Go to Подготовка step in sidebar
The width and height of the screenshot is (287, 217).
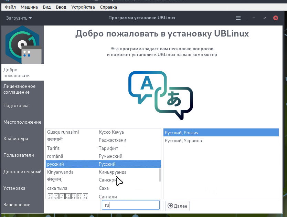pos(22,105)
